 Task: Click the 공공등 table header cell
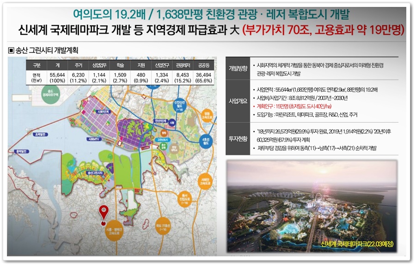click(x=203, y=65)
